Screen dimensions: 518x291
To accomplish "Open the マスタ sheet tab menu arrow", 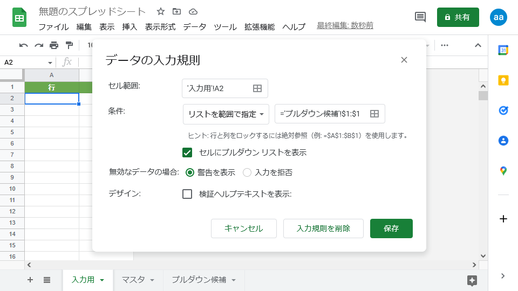I will tap(152, 280).
